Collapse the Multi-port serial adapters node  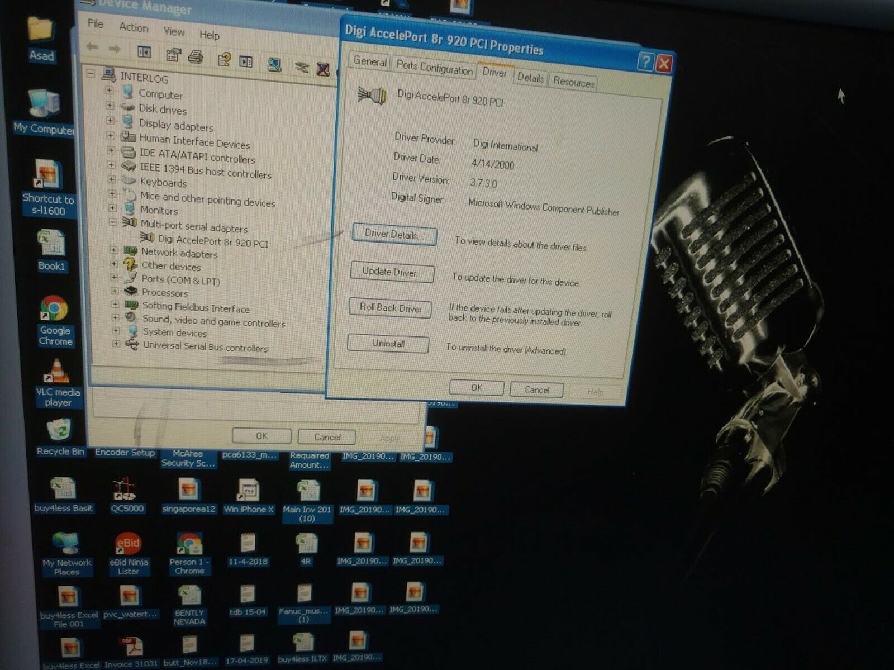(113, 222)
